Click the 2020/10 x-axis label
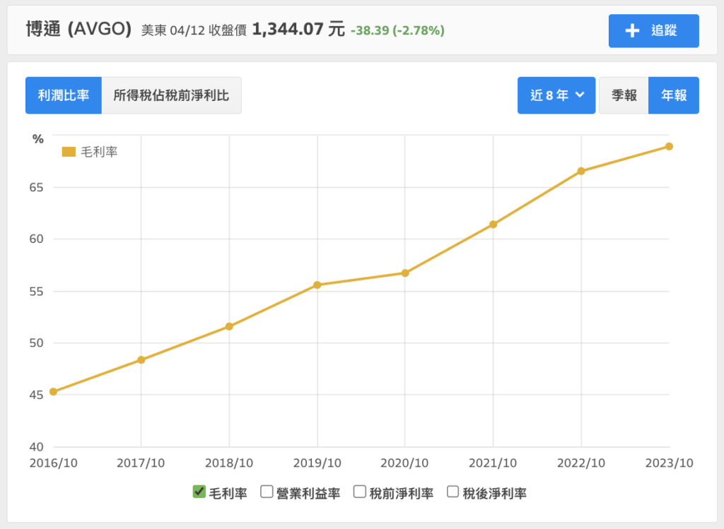The width and height of the screenshot is (724, 529). coord(404,463)
